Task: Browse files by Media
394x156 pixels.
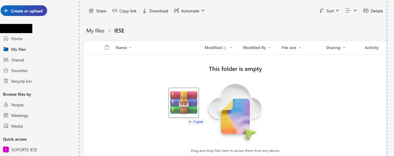Action: [17, 126]
